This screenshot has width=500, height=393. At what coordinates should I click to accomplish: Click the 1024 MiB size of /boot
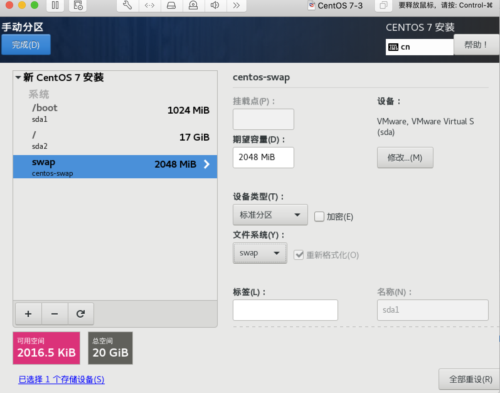[188, 110]
